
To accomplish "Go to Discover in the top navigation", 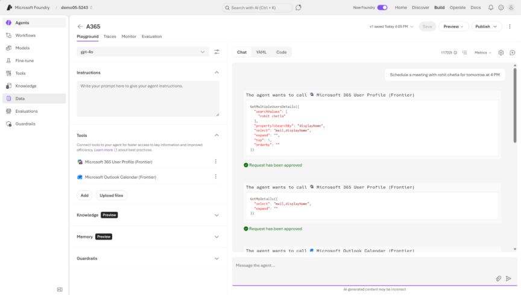I will point(421,7).
